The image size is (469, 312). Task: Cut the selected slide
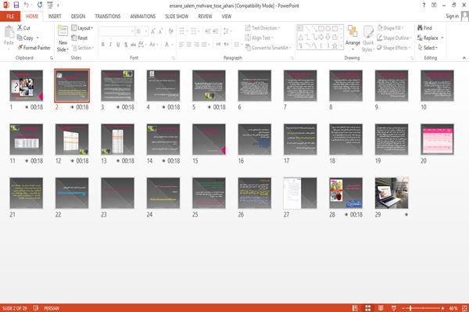(23, 28)
